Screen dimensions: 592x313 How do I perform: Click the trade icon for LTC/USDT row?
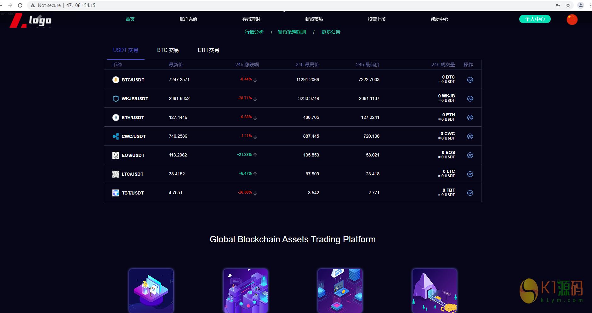pyautogui.click(x=470, y=174)
